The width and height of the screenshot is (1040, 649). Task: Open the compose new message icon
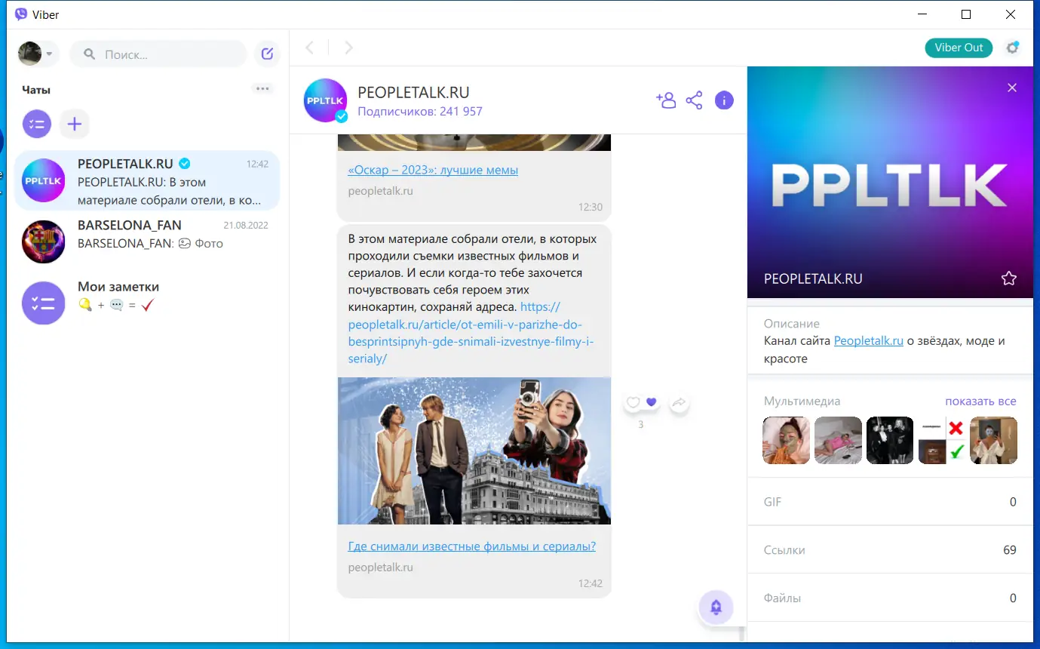[267, 54]
